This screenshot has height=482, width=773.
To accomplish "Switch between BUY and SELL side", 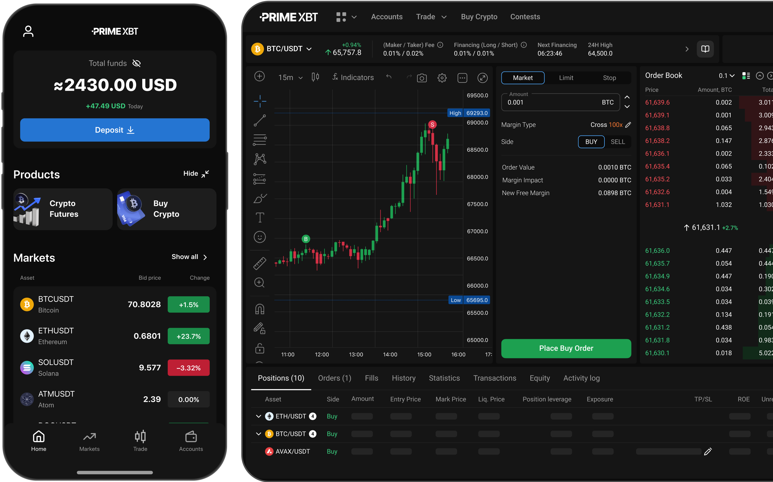I will [x=618, y=142].
